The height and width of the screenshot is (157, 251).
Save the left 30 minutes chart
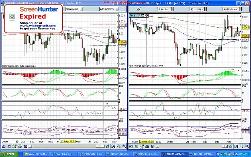coord(25,146)
